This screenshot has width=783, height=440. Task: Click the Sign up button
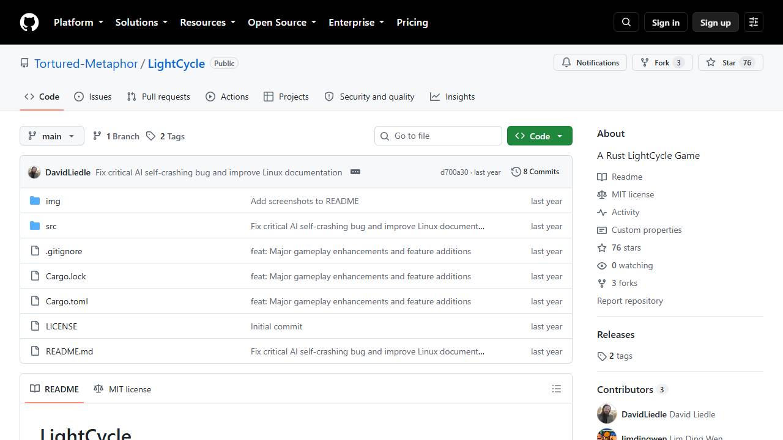716,22
